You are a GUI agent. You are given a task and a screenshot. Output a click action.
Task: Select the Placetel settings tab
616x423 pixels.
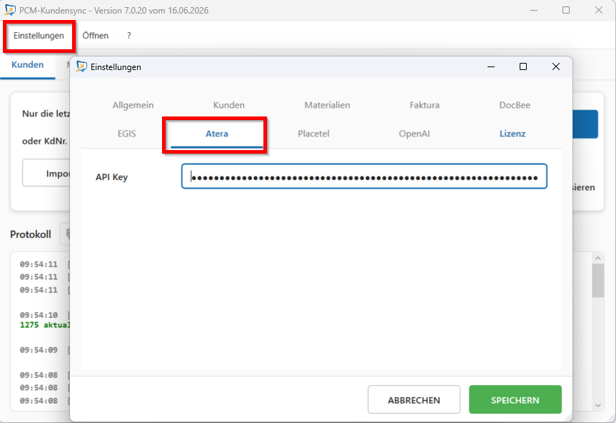[313, 134]
